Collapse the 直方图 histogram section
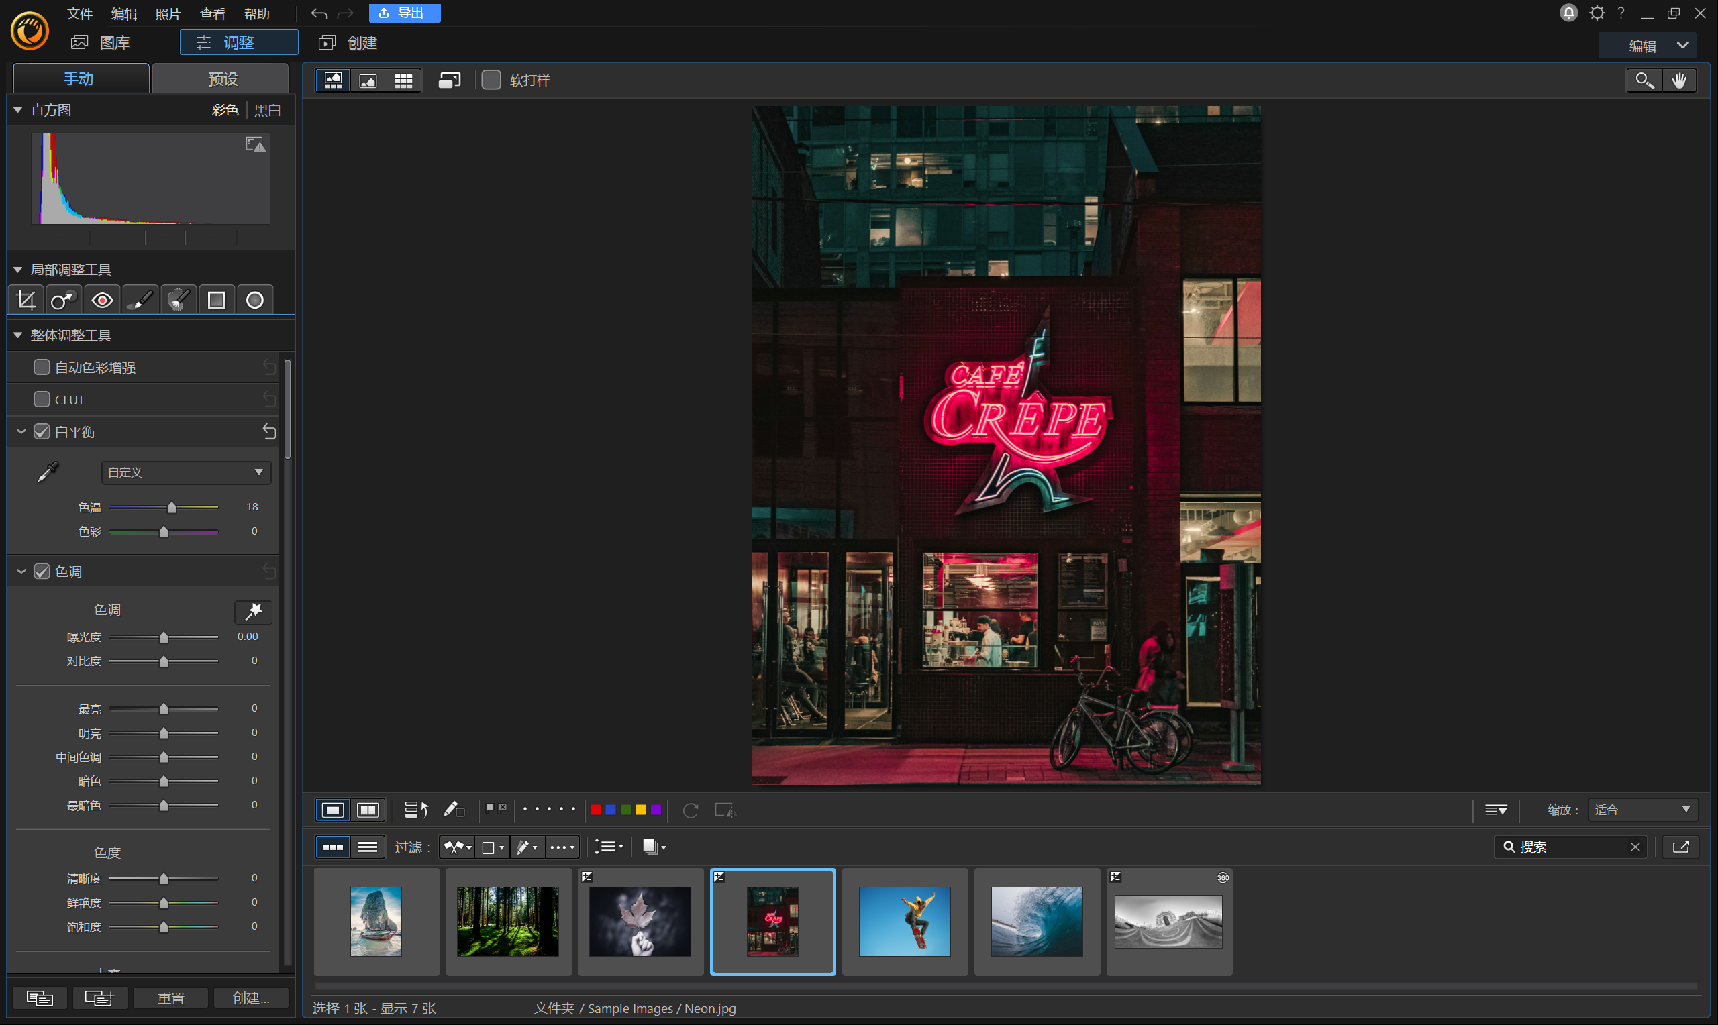Screen dimensions: 1718x1025 (18, 110)
